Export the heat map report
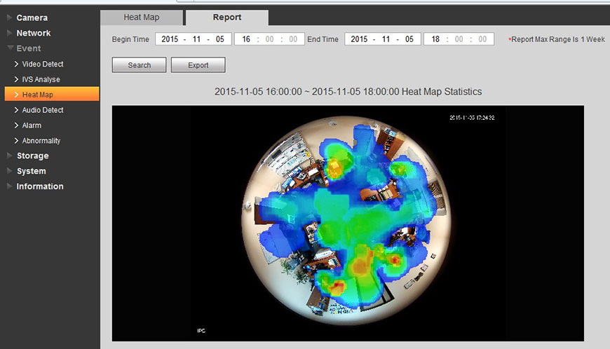Viewport: 610px width, 349px height. tap(198, 65)
